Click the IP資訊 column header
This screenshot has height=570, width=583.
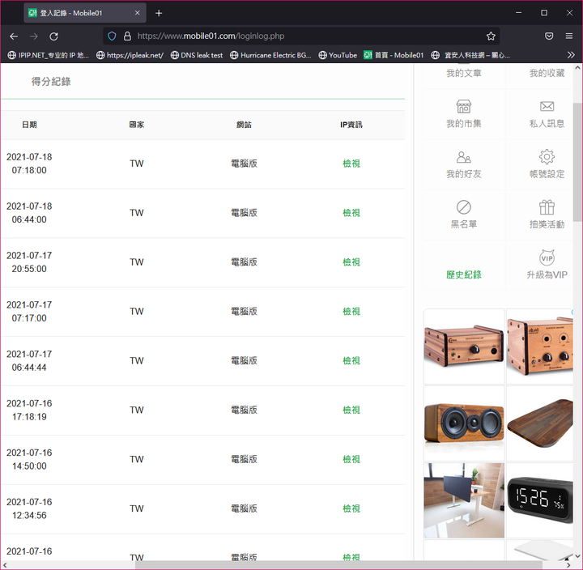point(351,125)
